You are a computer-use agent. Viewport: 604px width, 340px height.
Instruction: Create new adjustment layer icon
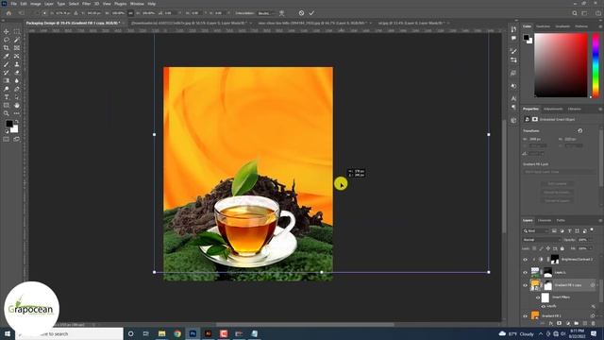(x=568, y=323)
